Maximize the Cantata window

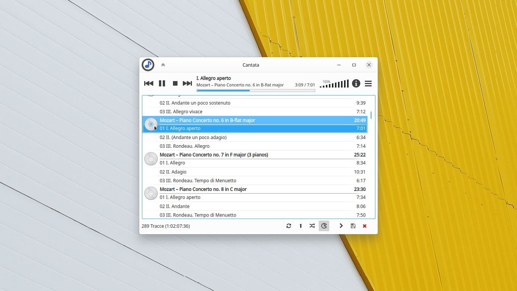(x=354, y=65)
